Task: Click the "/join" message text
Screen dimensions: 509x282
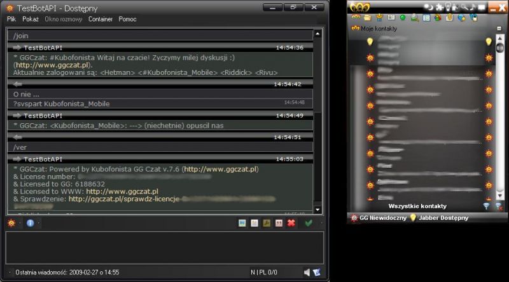Action: click(x=21, y=36)
